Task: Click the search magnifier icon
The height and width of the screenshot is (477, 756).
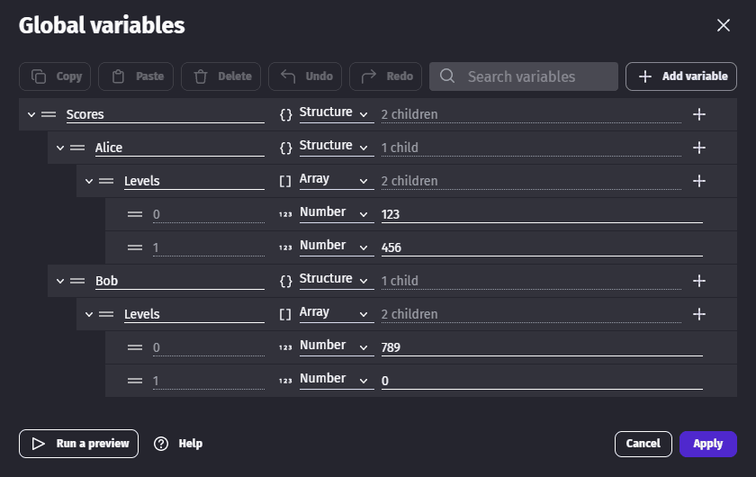Action: click(x=447, y=76)
